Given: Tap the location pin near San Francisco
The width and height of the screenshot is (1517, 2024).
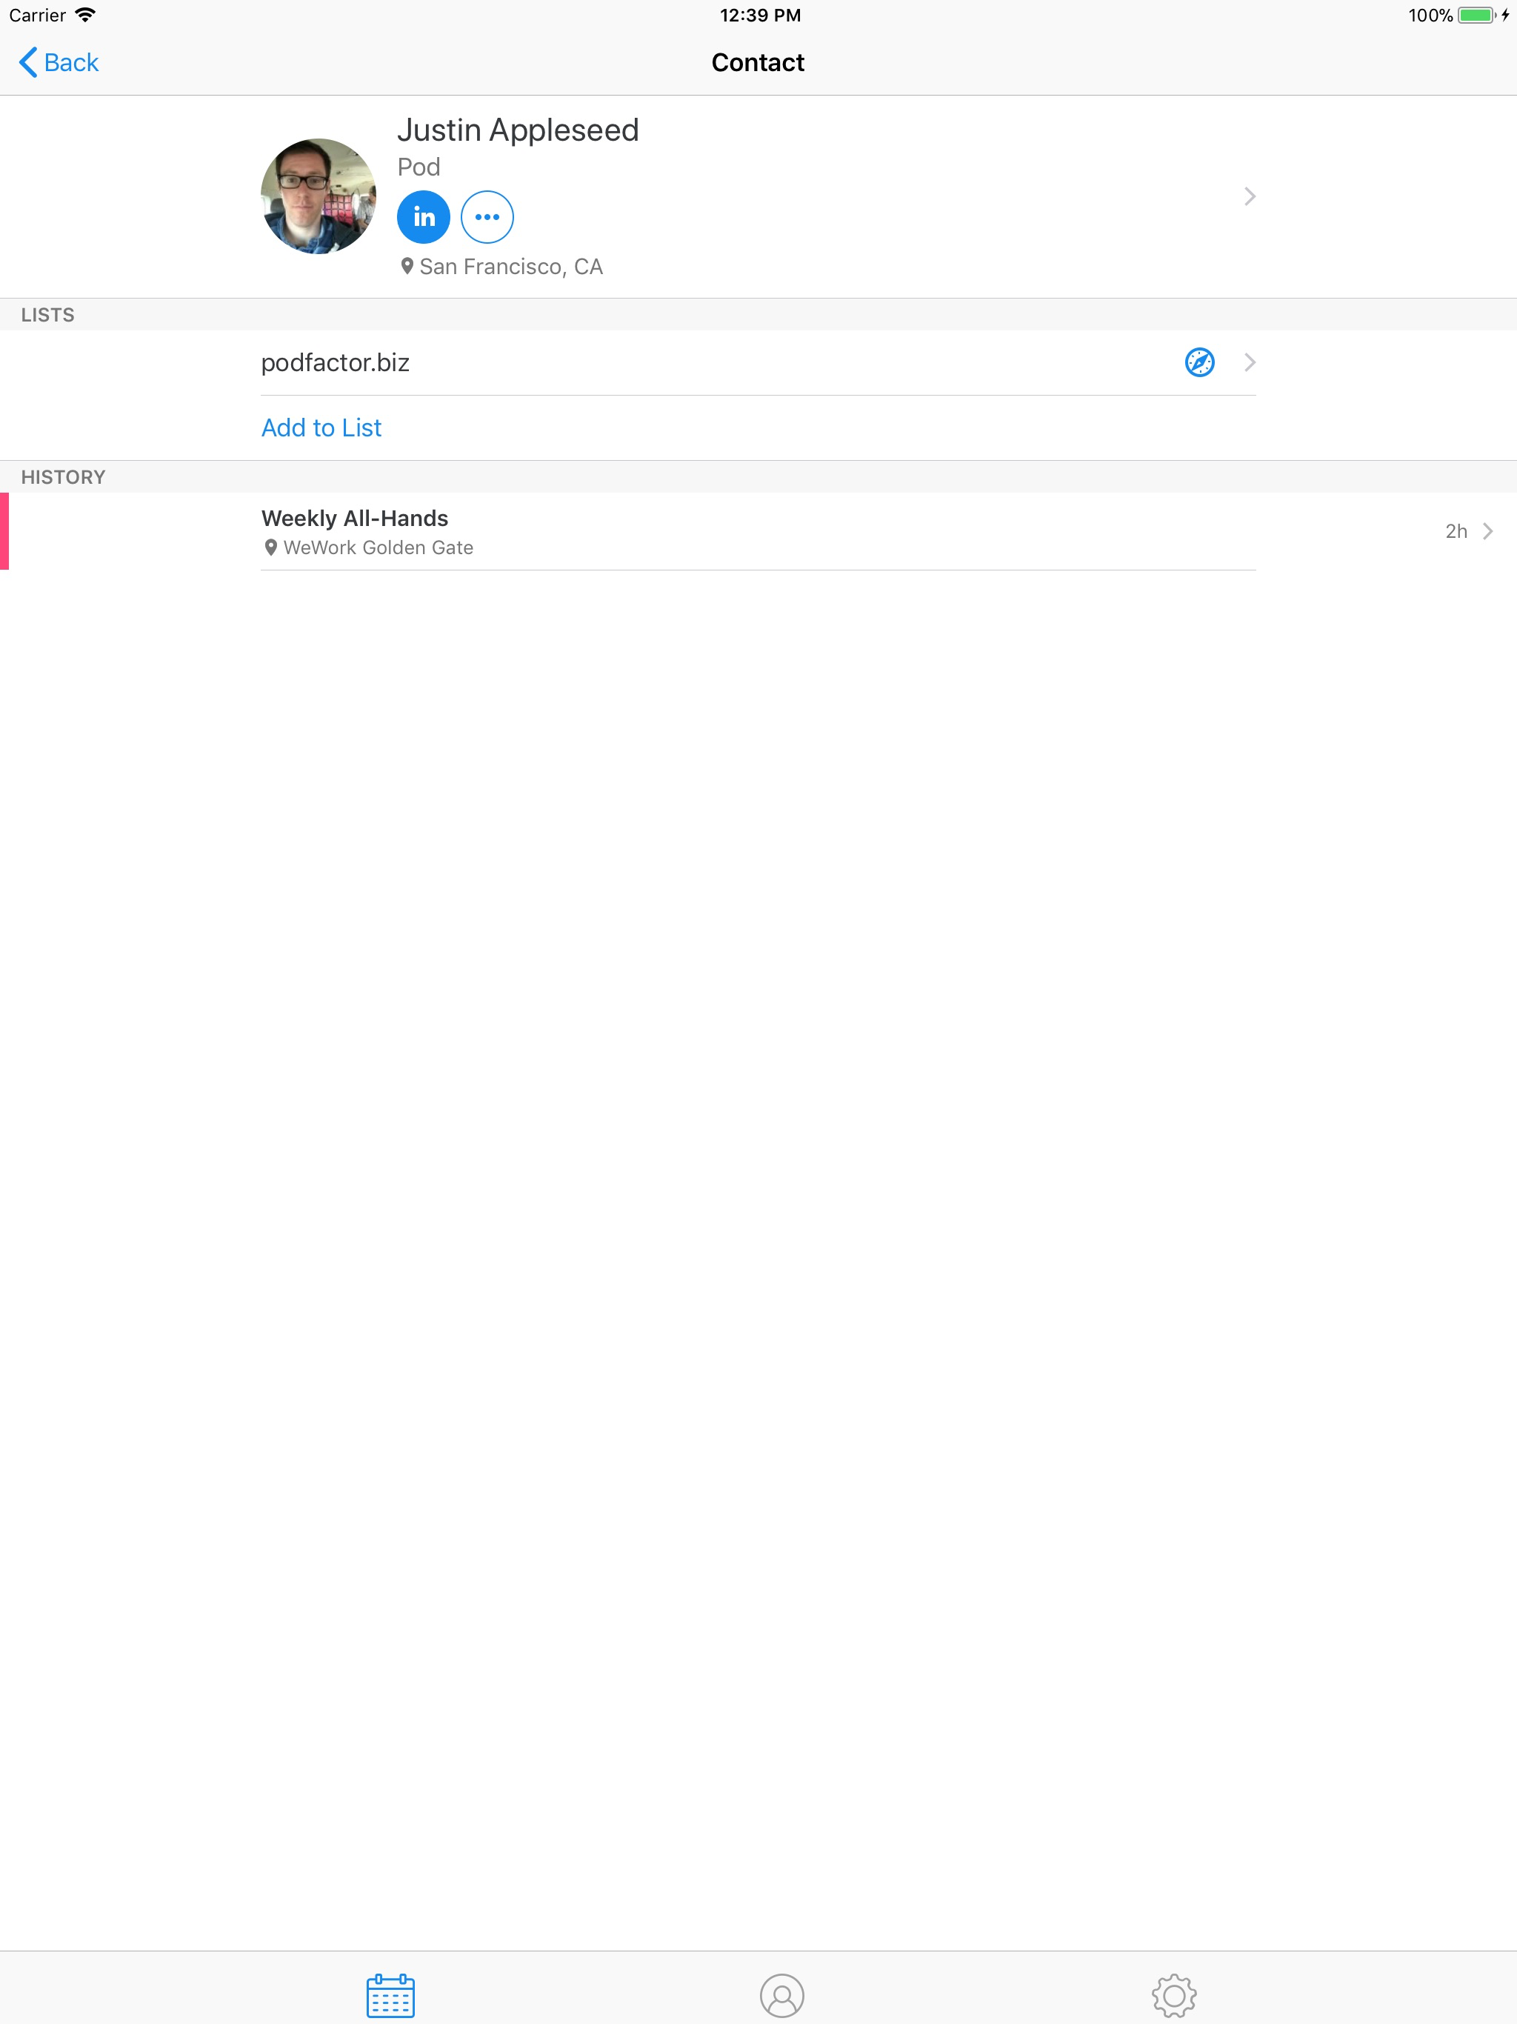Looking at the screenshot, I should [407, 266].
